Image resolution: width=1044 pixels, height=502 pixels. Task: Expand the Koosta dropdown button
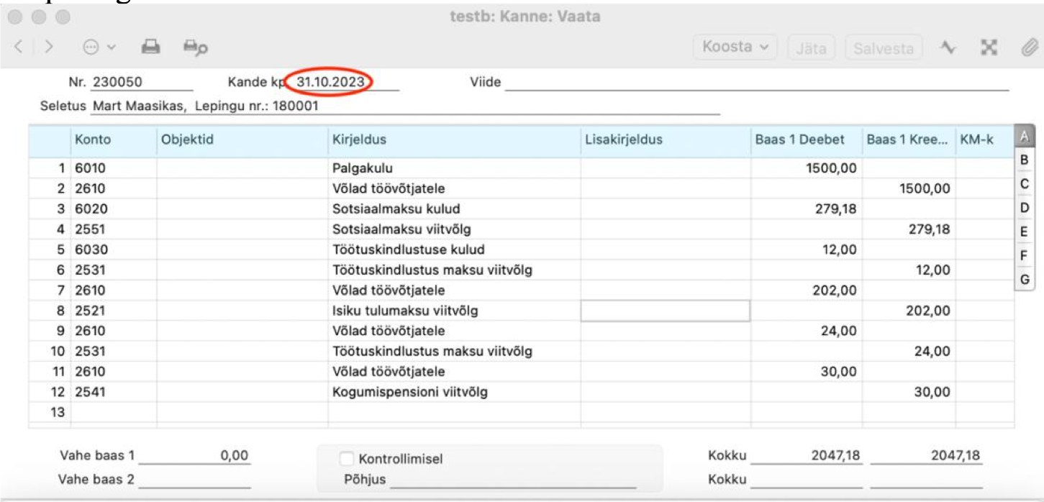(735, 47)
